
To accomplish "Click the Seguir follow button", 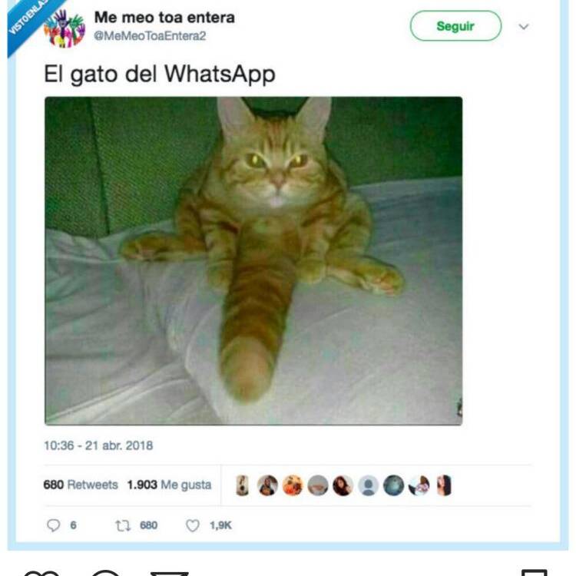I will click(455, 26).
